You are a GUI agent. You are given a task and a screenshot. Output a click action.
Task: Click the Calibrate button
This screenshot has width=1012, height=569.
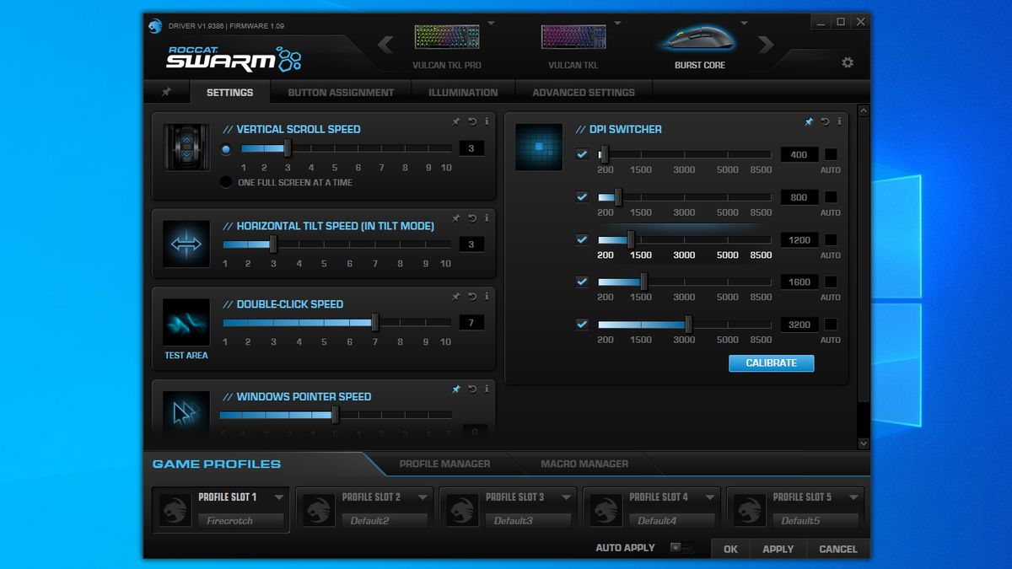tap(772, 363)
